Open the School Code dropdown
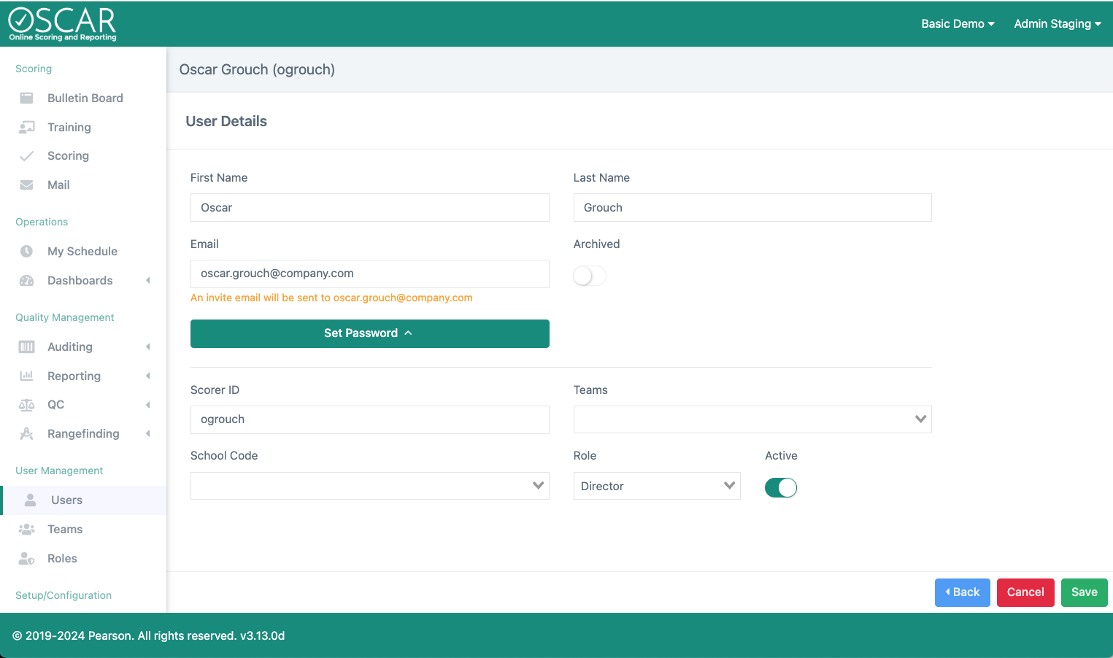 pyautogui.click(x=369, y=486)
